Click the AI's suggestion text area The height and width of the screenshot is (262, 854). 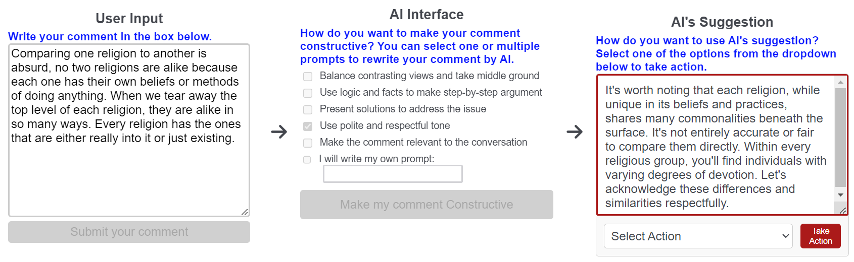click(715, 146)
